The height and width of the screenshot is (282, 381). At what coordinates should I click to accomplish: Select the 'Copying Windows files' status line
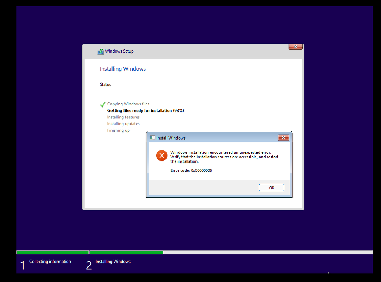128,104
